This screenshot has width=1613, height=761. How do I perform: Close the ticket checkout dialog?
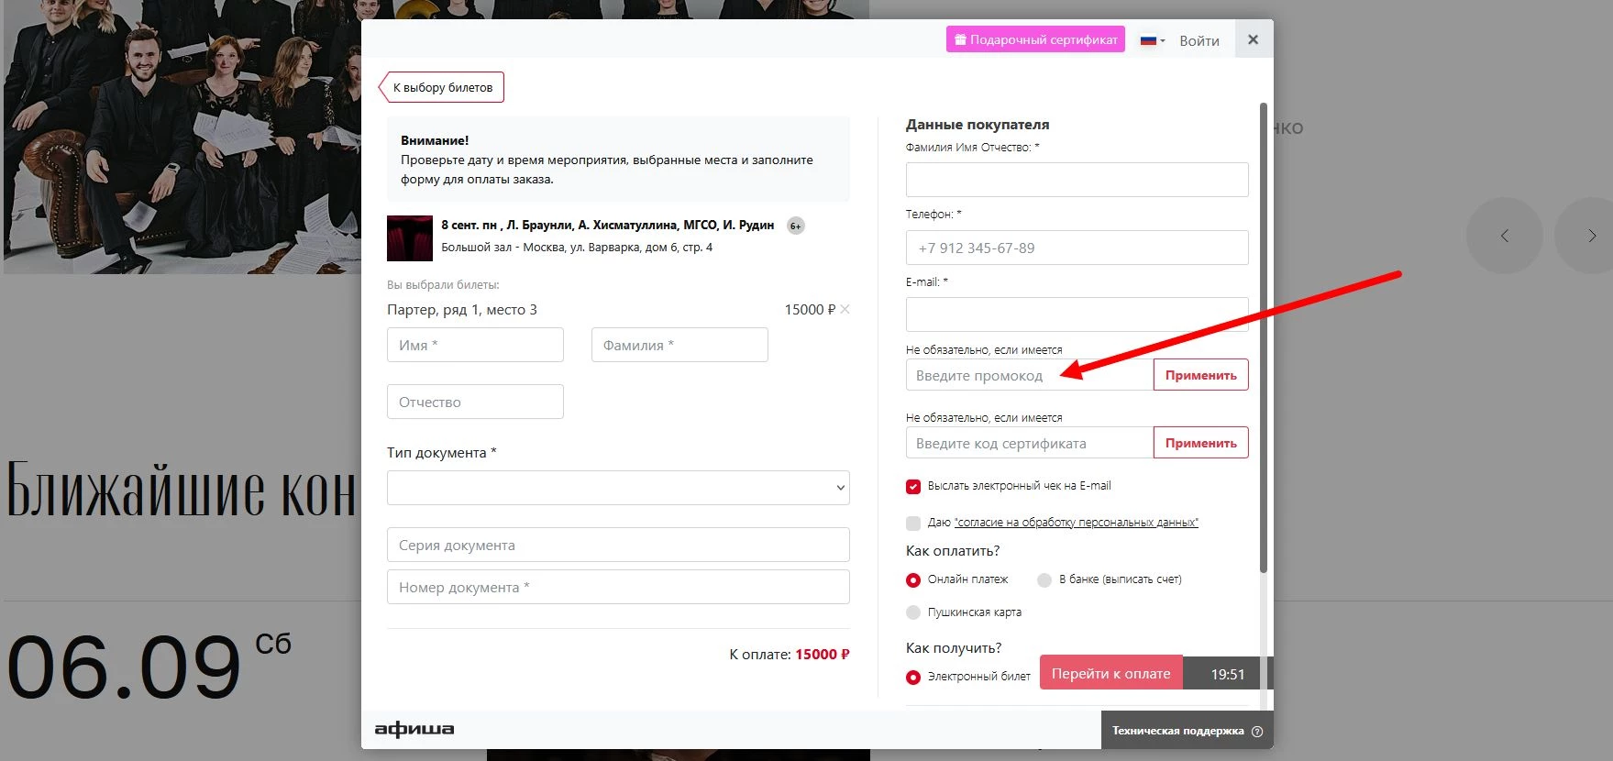tap(1253, 39)
